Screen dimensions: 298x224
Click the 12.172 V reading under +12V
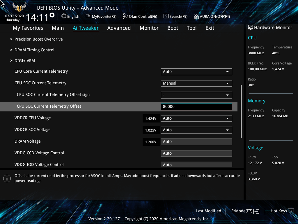click(255, 163)
